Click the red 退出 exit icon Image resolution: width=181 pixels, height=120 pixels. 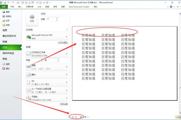pos(4,68)
